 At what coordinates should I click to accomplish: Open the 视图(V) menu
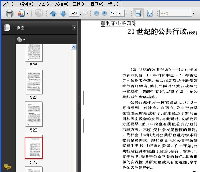pyautogui.click(x=44, y=4)
